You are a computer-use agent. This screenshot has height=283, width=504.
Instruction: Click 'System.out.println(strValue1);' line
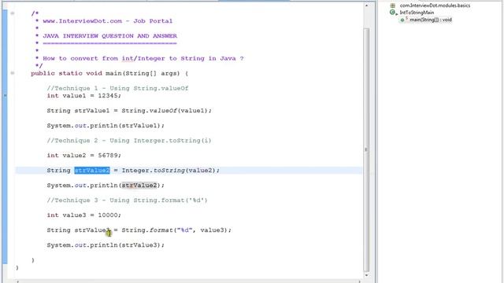(106, 126)
